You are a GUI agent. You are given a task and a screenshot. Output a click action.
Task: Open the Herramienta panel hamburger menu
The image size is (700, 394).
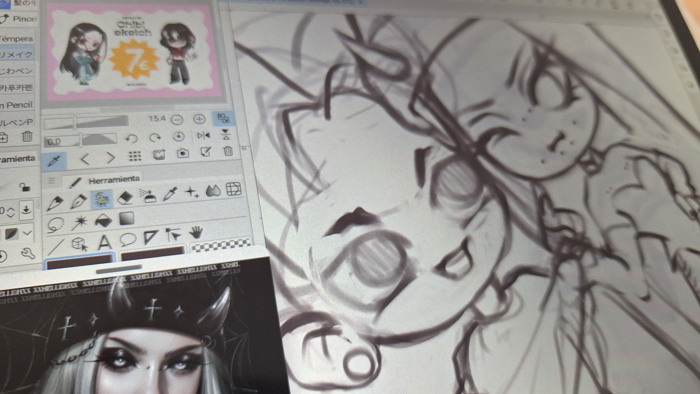click(x=52, y=181)
